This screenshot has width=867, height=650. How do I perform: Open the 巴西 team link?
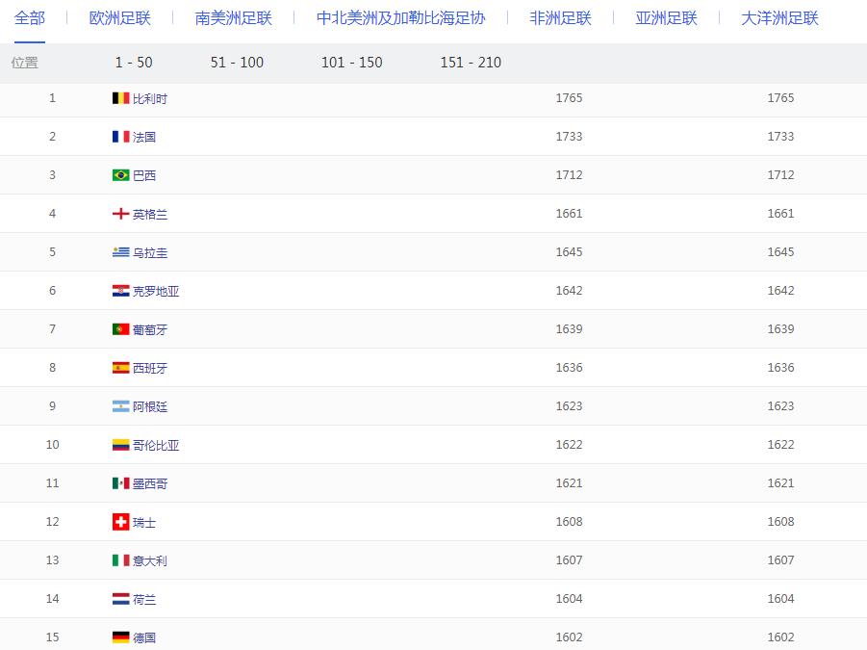pyautogui.click(x=144, y=176)
